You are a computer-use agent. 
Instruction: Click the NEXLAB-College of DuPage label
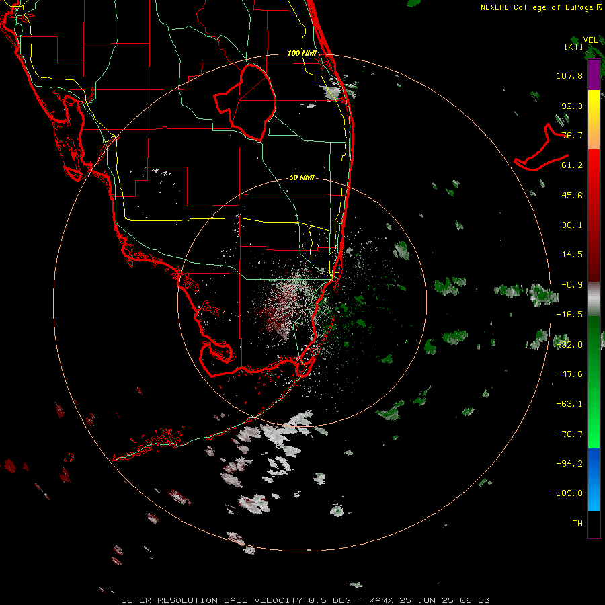[x=536, y=7]
